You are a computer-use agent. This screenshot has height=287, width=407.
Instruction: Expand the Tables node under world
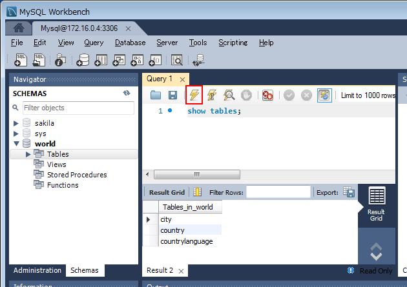[x=28, y=154]
